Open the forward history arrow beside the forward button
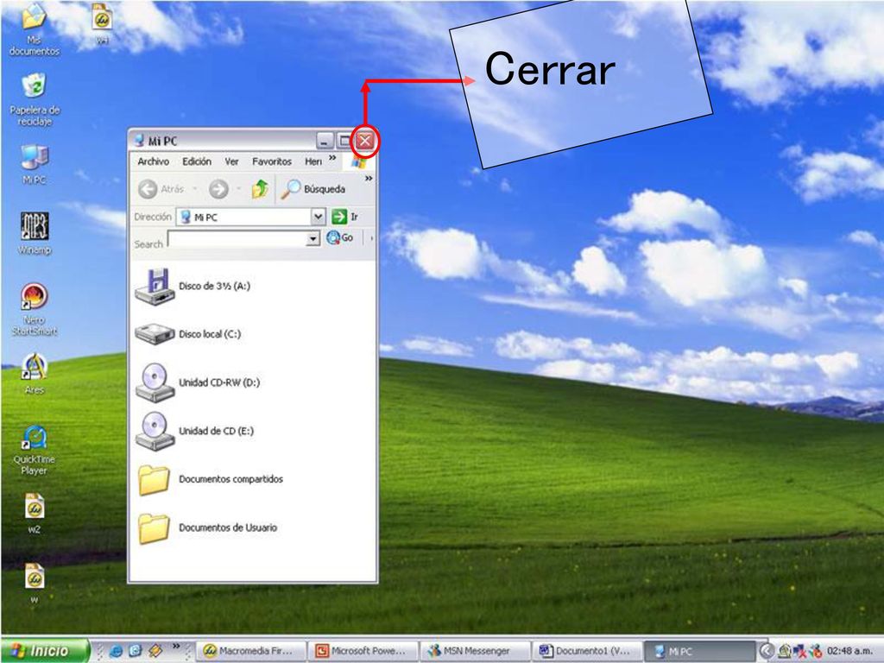 pyautogui.click(x=238, y=189)
